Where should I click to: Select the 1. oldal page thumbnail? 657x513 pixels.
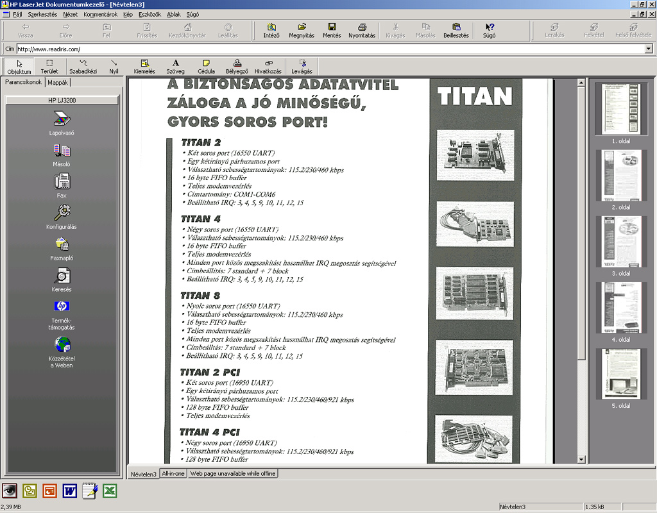[x=621, y=108]
